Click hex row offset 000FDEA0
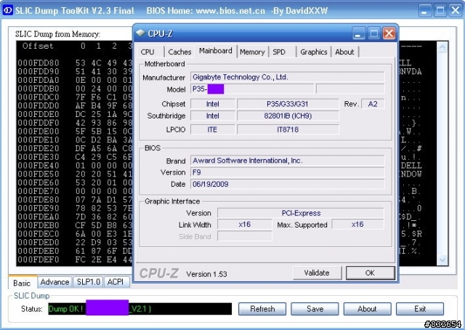 [39, 217]
